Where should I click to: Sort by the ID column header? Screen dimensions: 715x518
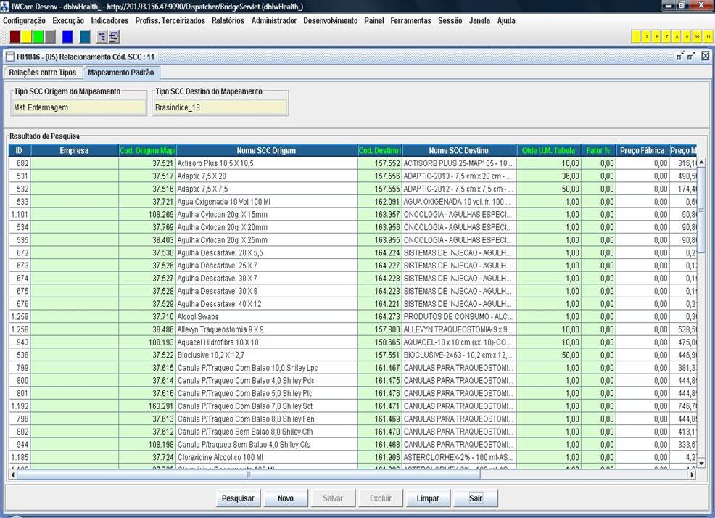(19, 151)
